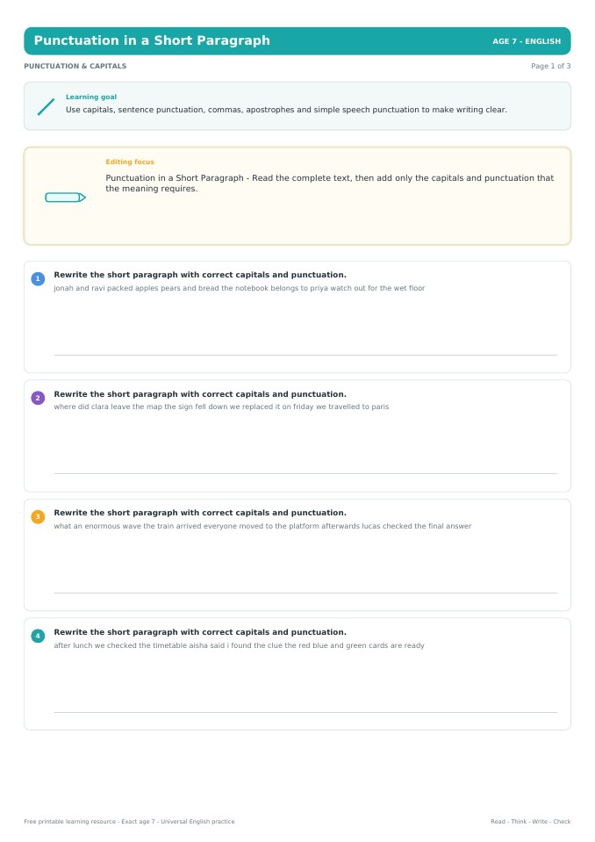Image resolution: width=595 pixels, height=842 pixels.
Task: Click the Page 1 of 3 indicator
Action: [550, 66]
